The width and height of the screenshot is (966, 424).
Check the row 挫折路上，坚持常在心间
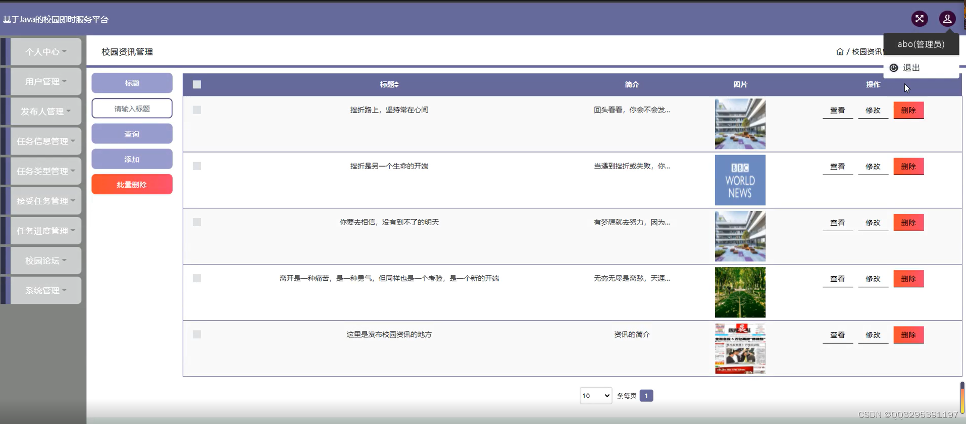(x=197, y=110)
